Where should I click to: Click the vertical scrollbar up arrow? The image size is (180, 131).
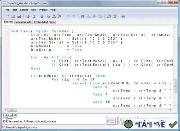pyautogui.click(x=175, y=28)
